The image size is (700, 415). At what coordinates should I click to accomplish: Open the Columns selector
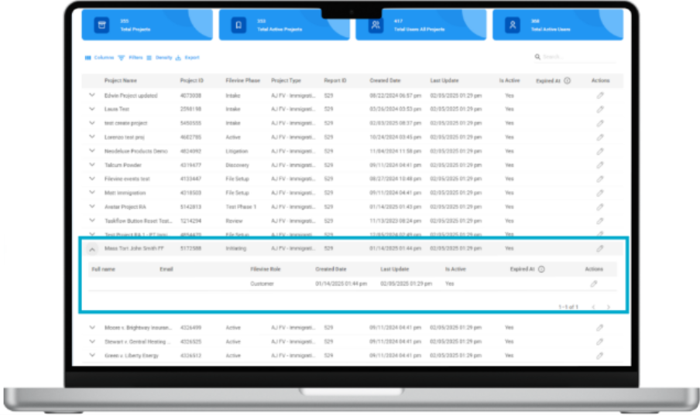coord(100,57)
